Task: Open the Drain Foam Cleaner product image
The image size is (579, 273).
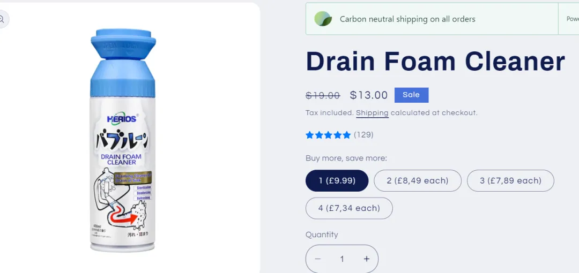Action: (x=123, y=140)
